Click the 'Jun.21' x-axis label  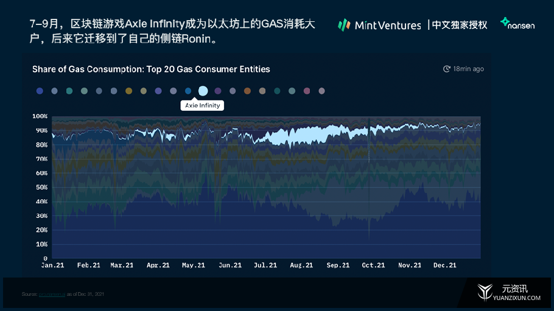[x=230, y=265]
